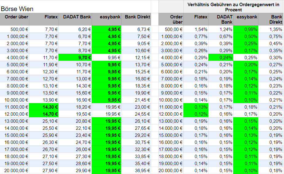Image resolution: width=284 pixels, height=174 pixels.
Task: Click the 7,50 € Bank Direkt fee
Action: pyautogui.click(x=136, y=36)
